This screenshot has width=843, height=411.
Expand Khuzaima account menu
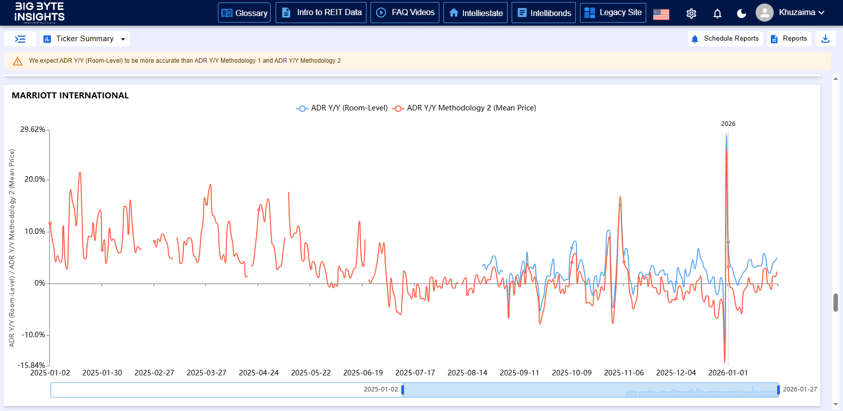(801, 13)
